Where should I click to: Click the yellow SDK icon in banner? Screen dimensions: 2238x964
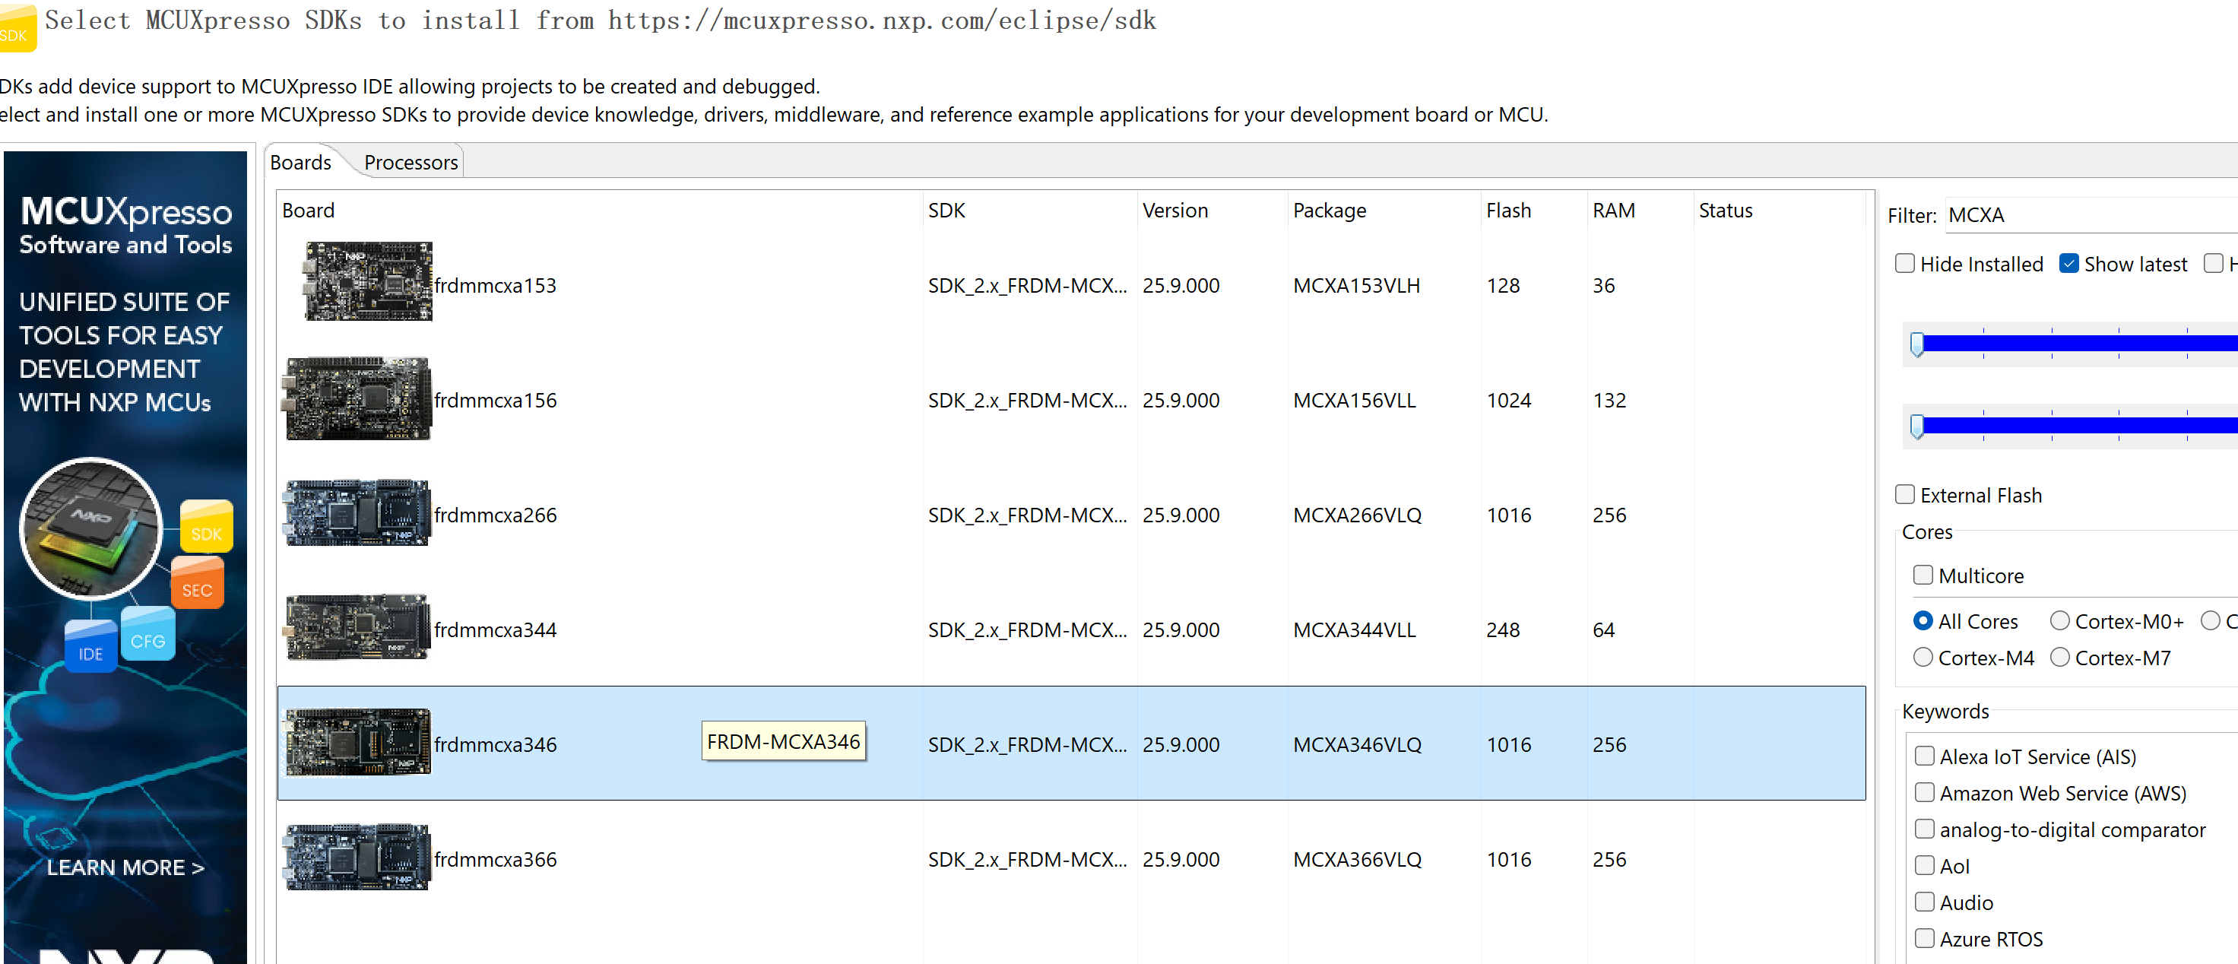[206, 527]
